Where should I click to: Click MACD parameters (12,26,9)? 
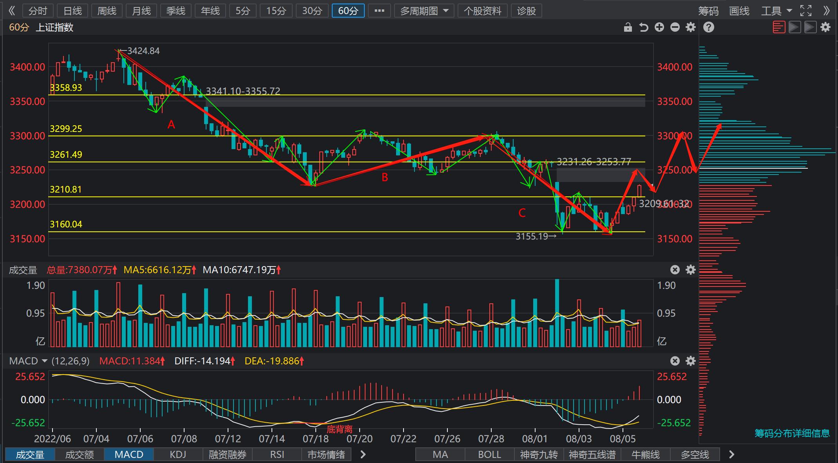pyautogui.click(x=71, y=361)
